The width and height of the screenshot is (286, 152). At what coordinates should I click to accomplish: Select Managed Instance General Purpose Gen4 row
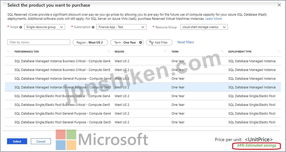[x=143, y=78]
